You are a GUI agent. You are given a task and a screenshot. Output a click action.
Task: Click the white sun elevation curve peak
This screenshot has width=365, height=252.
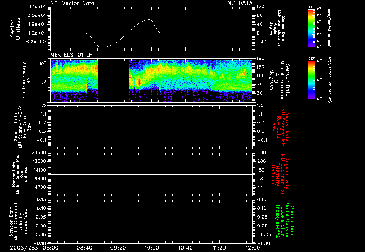(149, 20)
